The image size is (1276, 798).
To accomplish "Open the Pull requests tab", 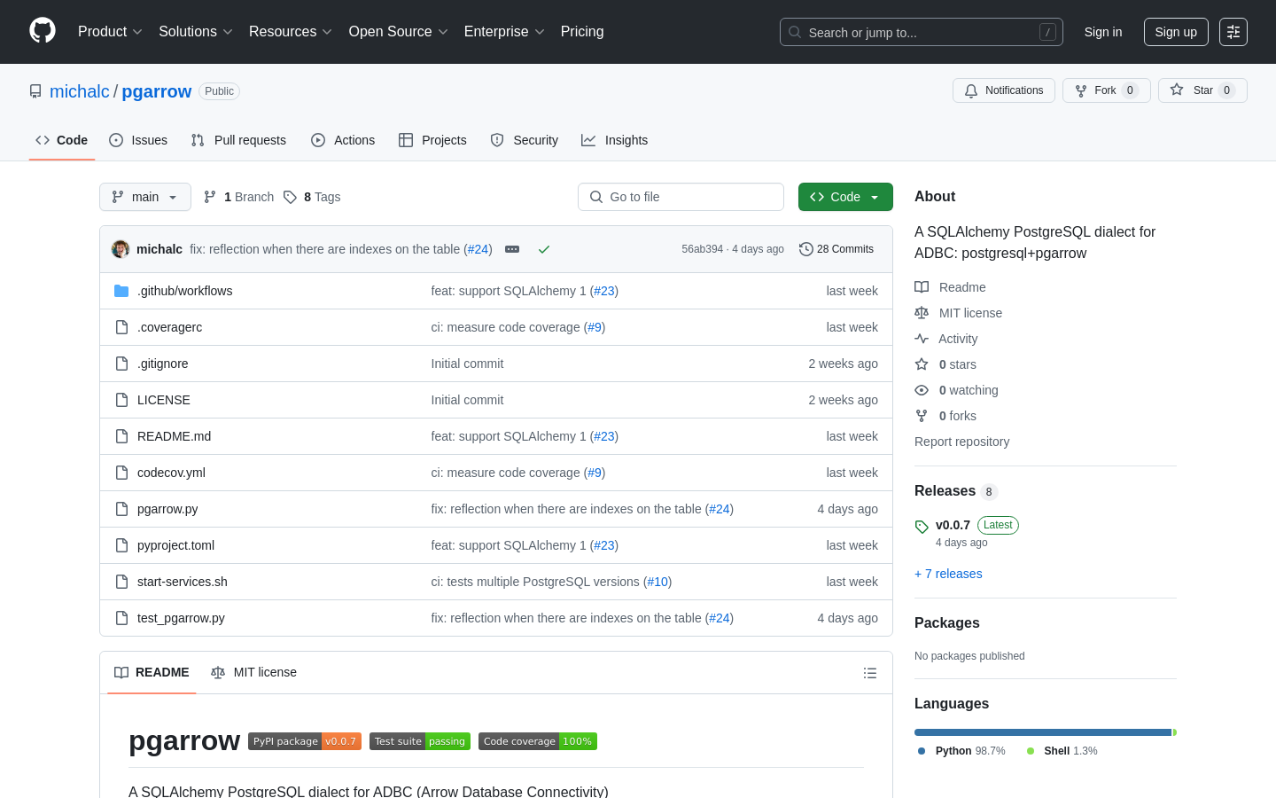I will tap(238, 140).
